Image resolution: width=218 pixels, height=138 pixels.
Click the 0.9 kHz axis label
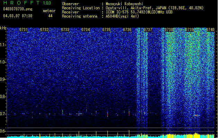[3, 79]
